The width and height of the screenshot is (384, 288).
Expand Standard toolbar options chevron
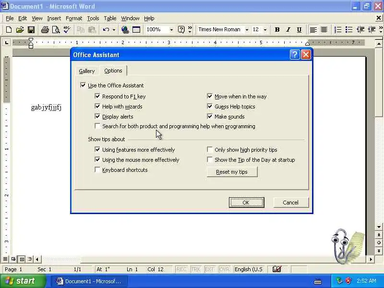click(x=190, y=30)
